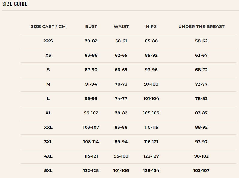The image size is (239, 178).
Task: Select the XXS size row label
Action: pyautogui.click(x=48, y=41)
